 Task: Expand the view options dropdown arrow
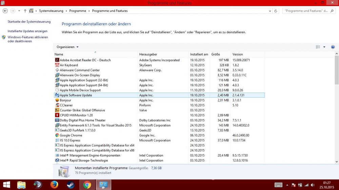[x=324, y=47]
